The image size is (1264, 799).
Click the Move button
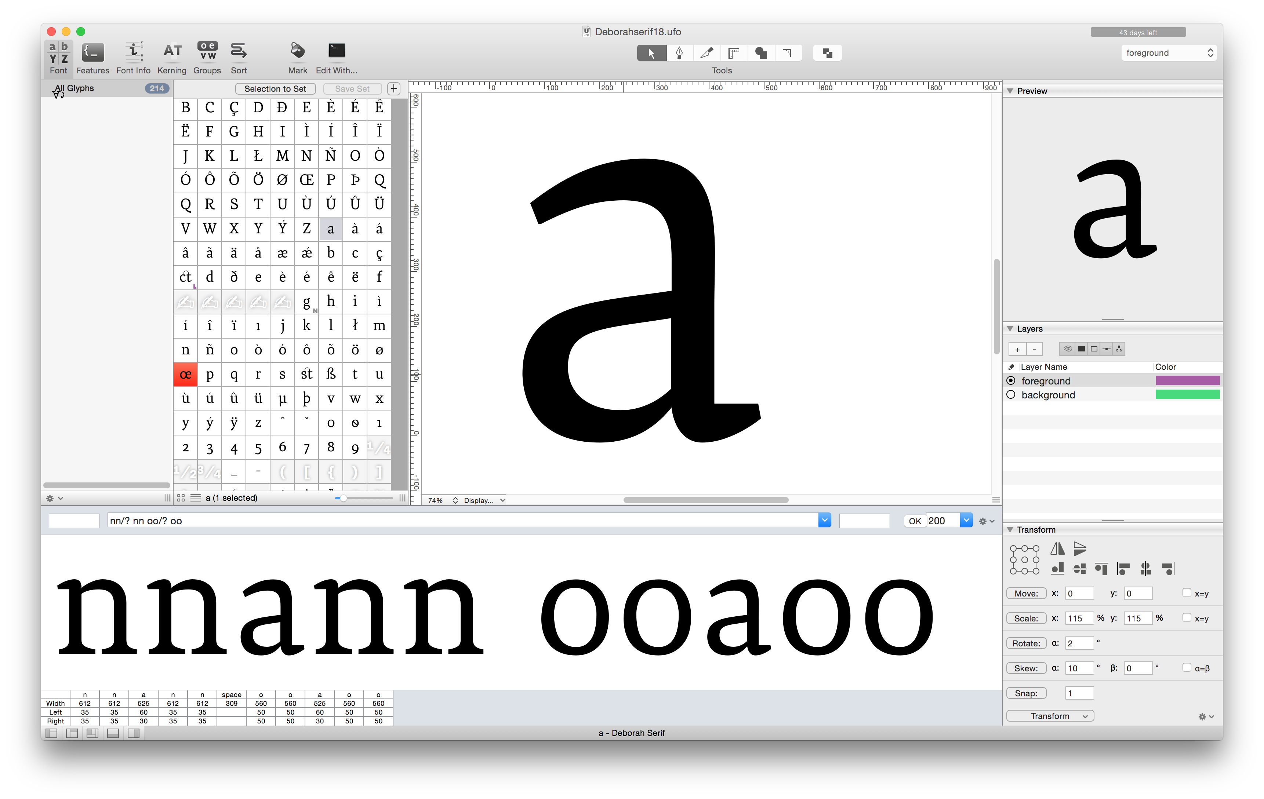coord(1026,593)
